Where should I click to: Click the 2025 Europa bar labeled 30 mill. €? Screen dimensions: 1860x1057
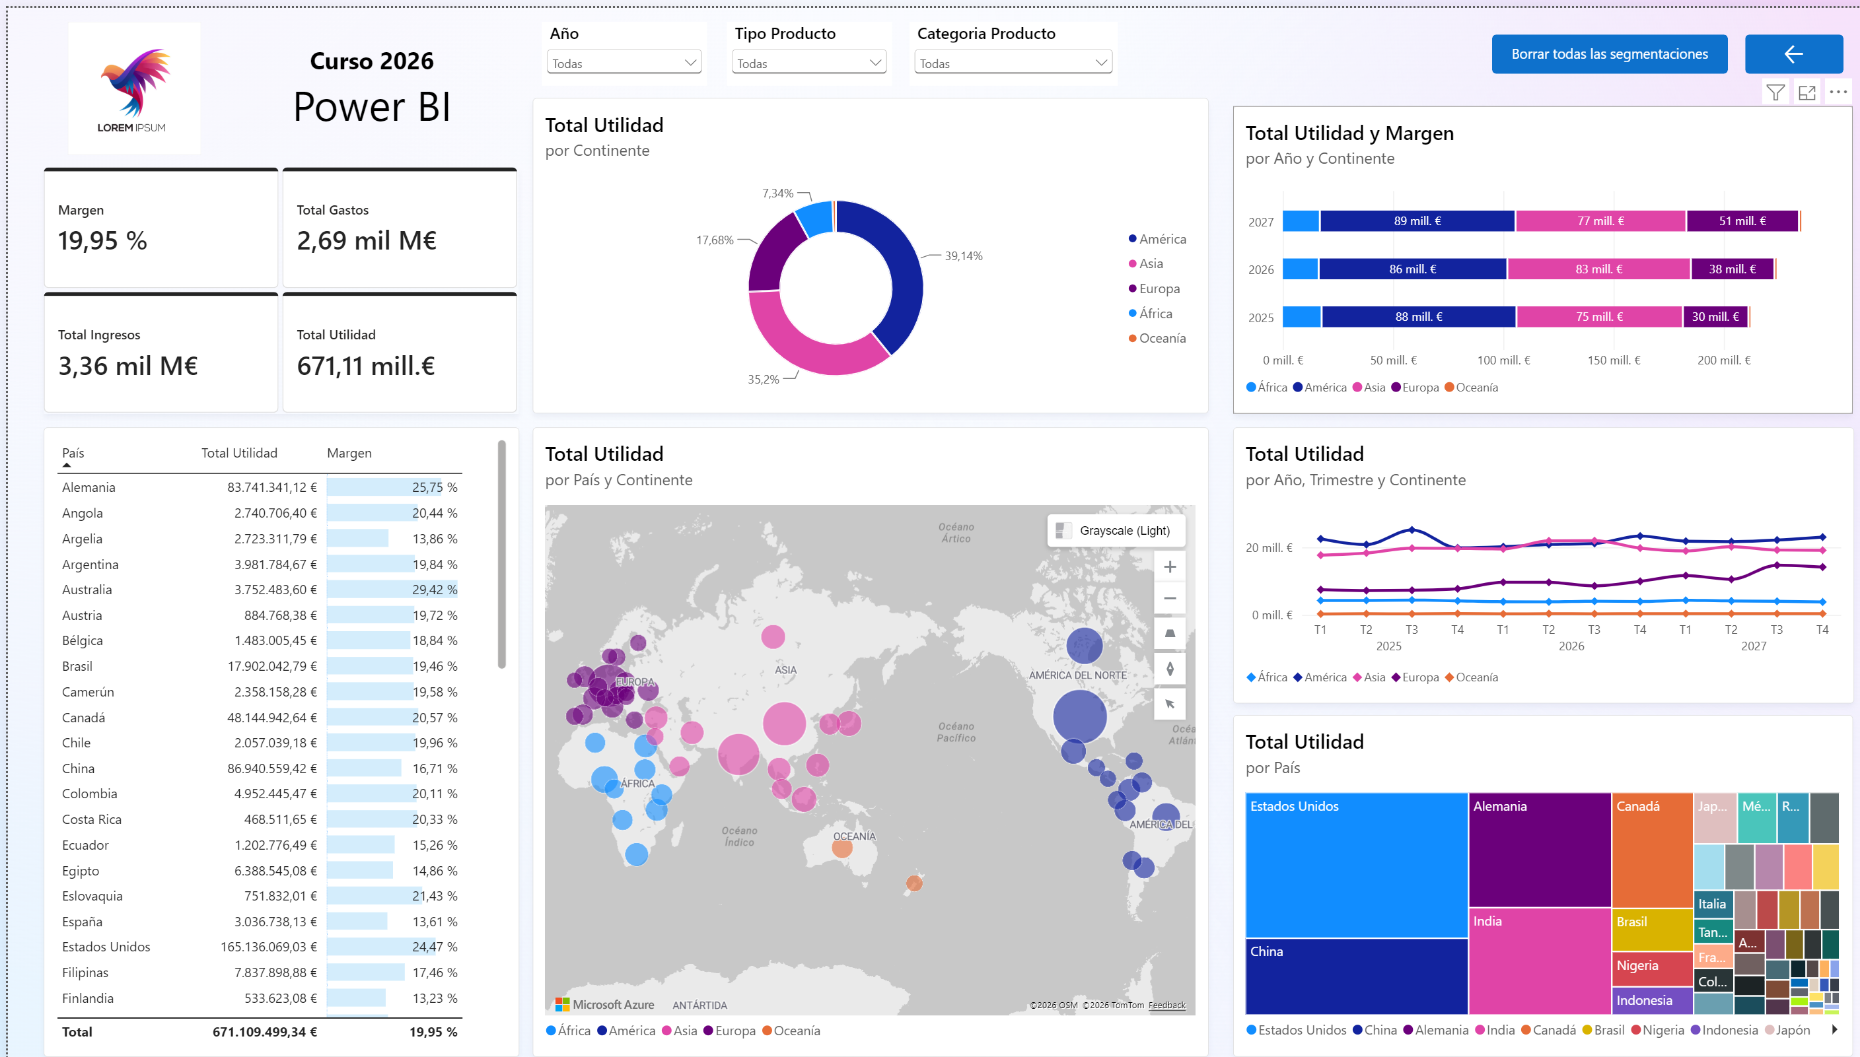tap(1715, 316)
